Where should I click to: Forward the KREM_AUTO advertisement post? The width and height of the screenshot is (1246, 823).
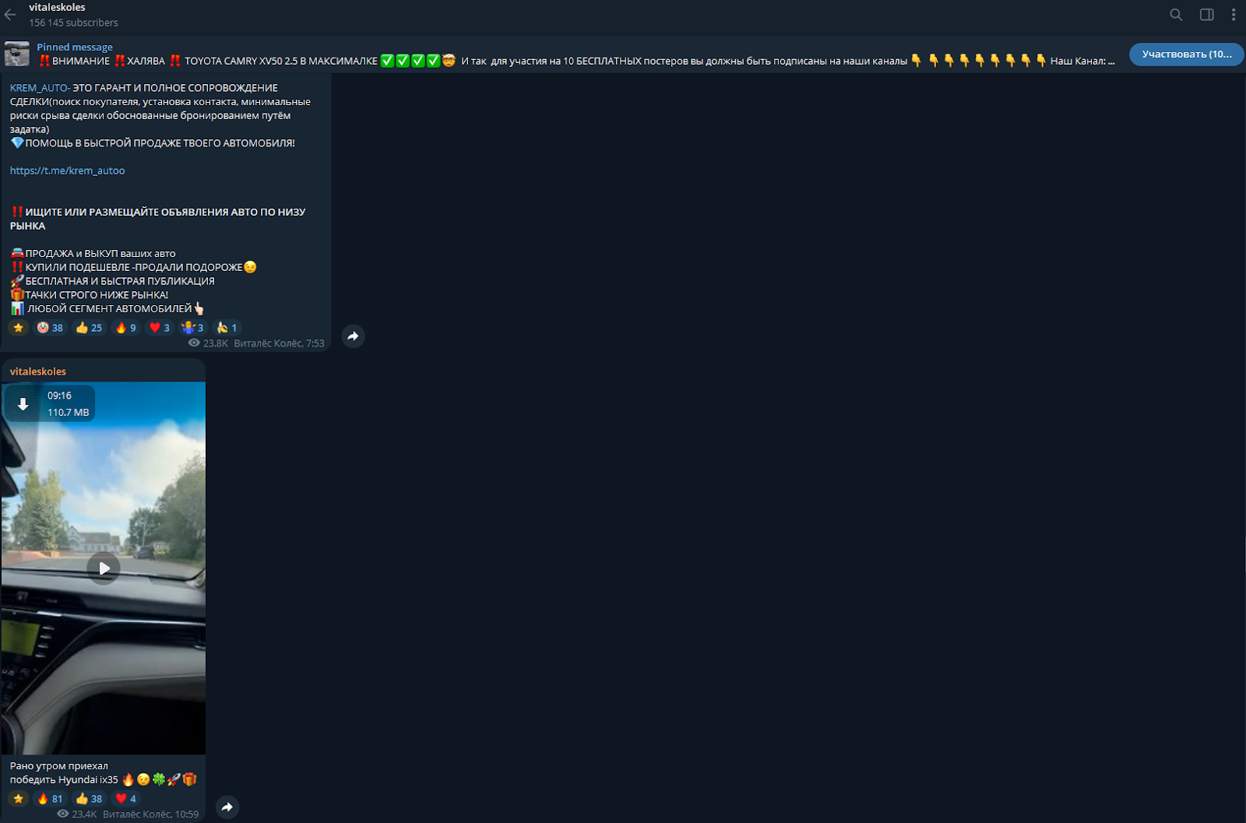tap(353, 336)
